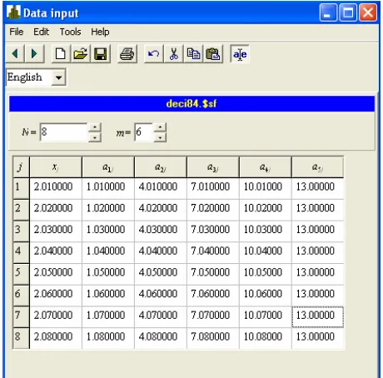This screenshot has height=378, width=383.
Task: Save data with floppy disk icon
Action: click(101, 53)
